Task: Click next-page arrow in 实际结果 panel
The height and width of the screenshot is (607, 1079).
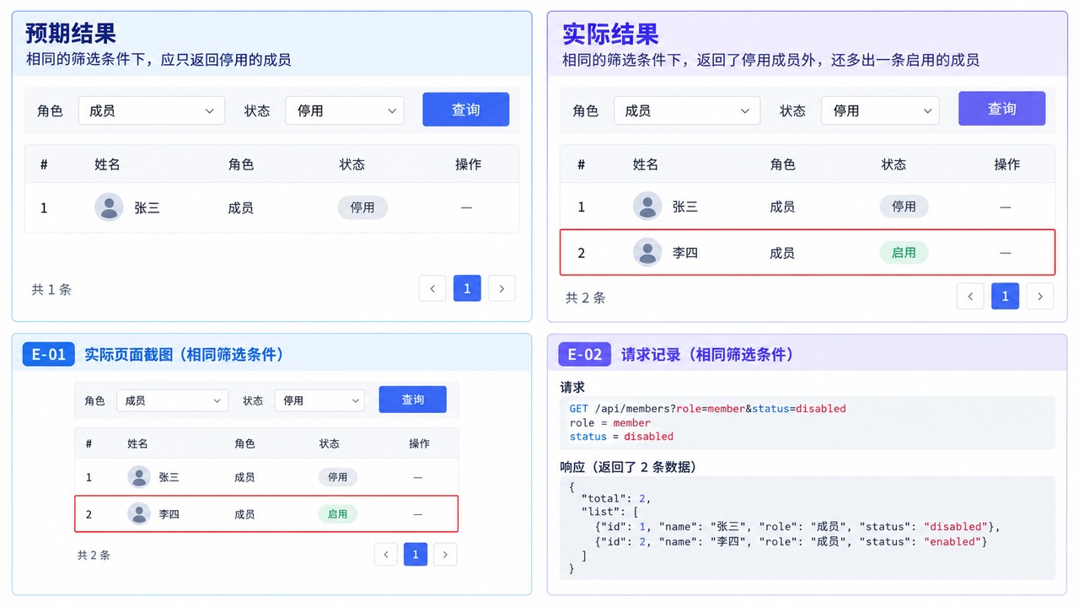Action: click(x=1040, y=296)
